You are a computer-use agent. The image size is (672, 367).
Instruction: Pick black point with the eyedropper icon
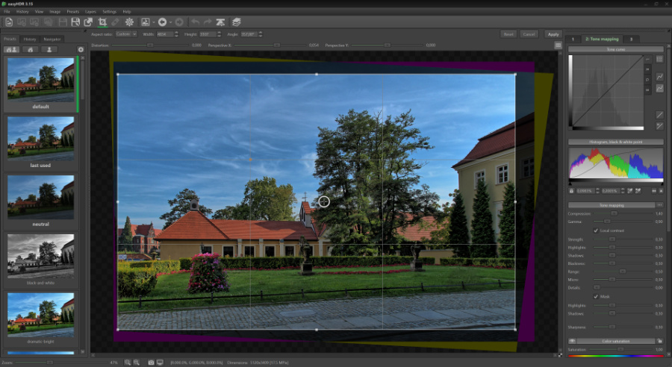[x=630, y=191]
